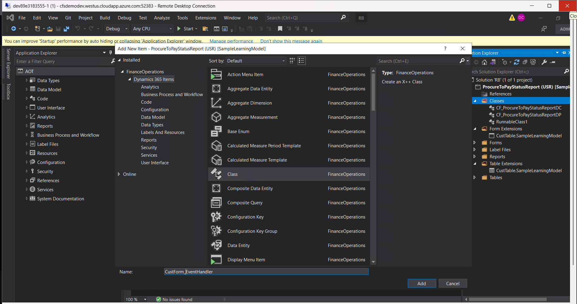Screen dimensions: 577x304
Task: Pick the Aggregate Data Entity template
Action: coord(250,89)
